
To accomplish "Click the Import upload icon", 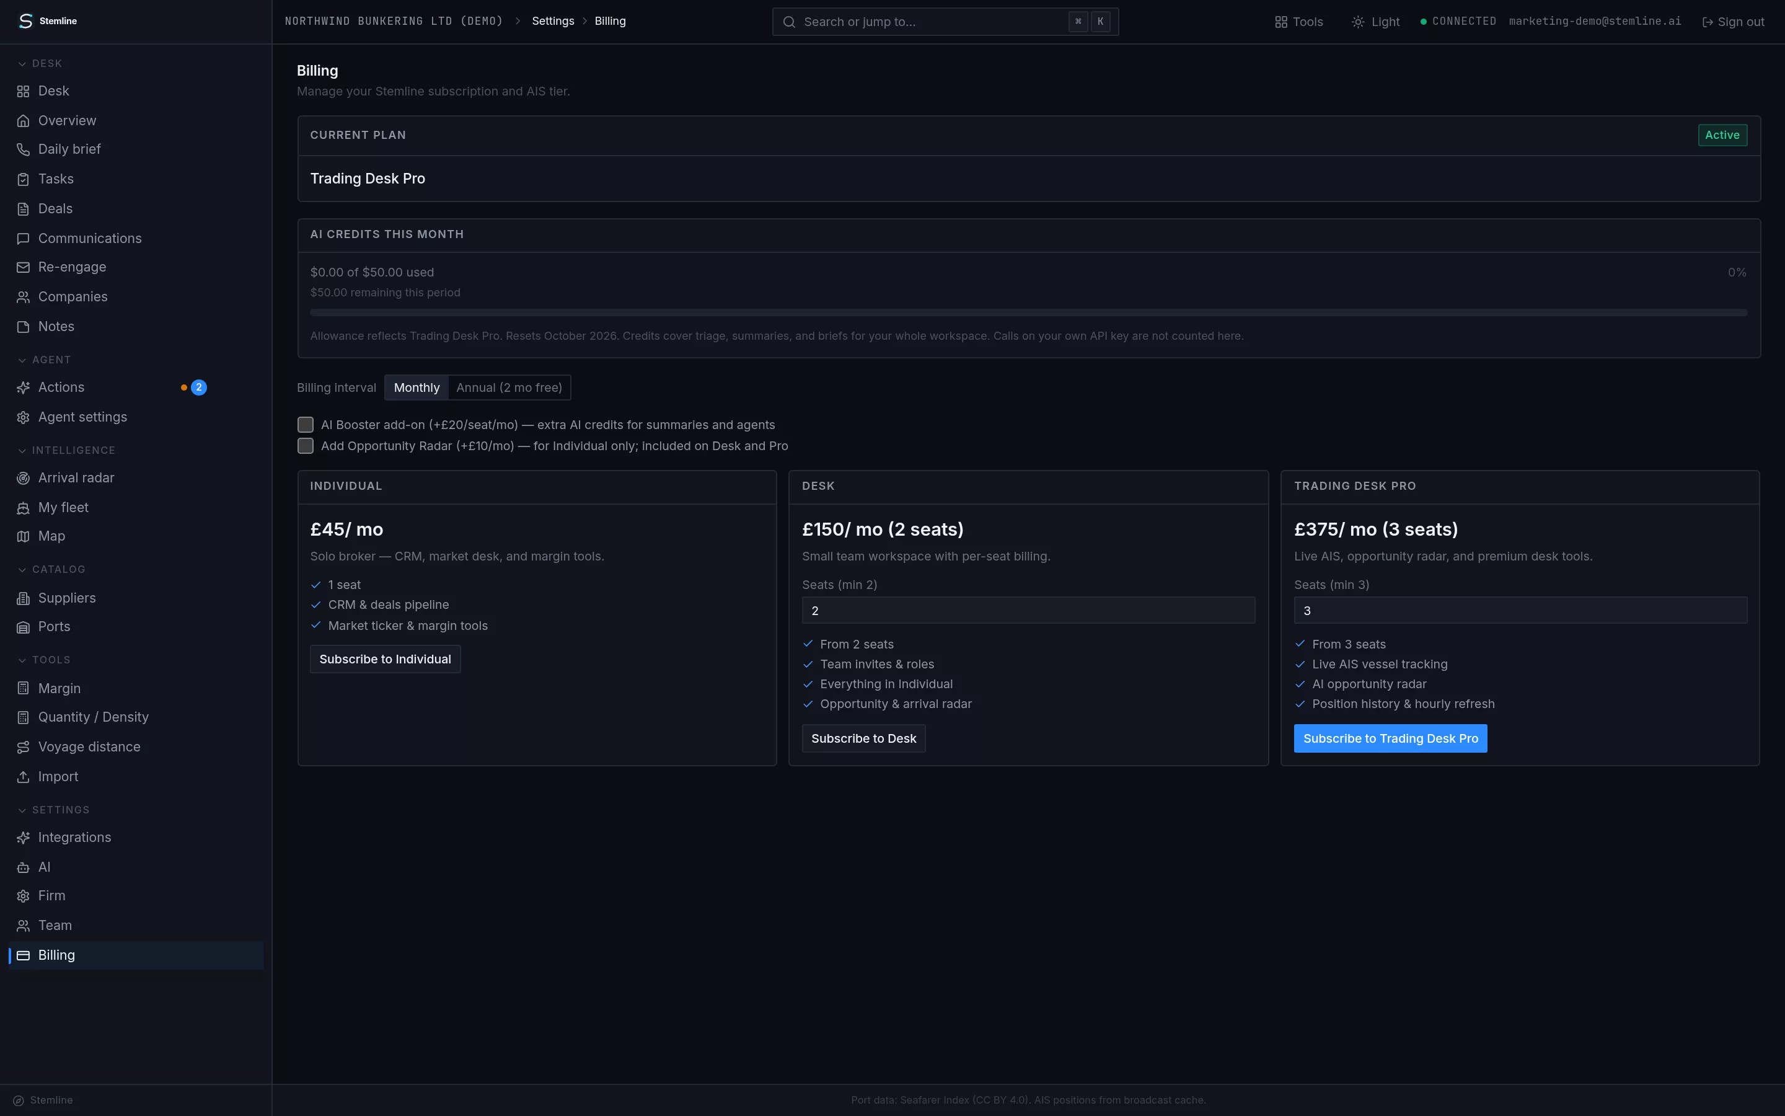I will click(23, 777).
